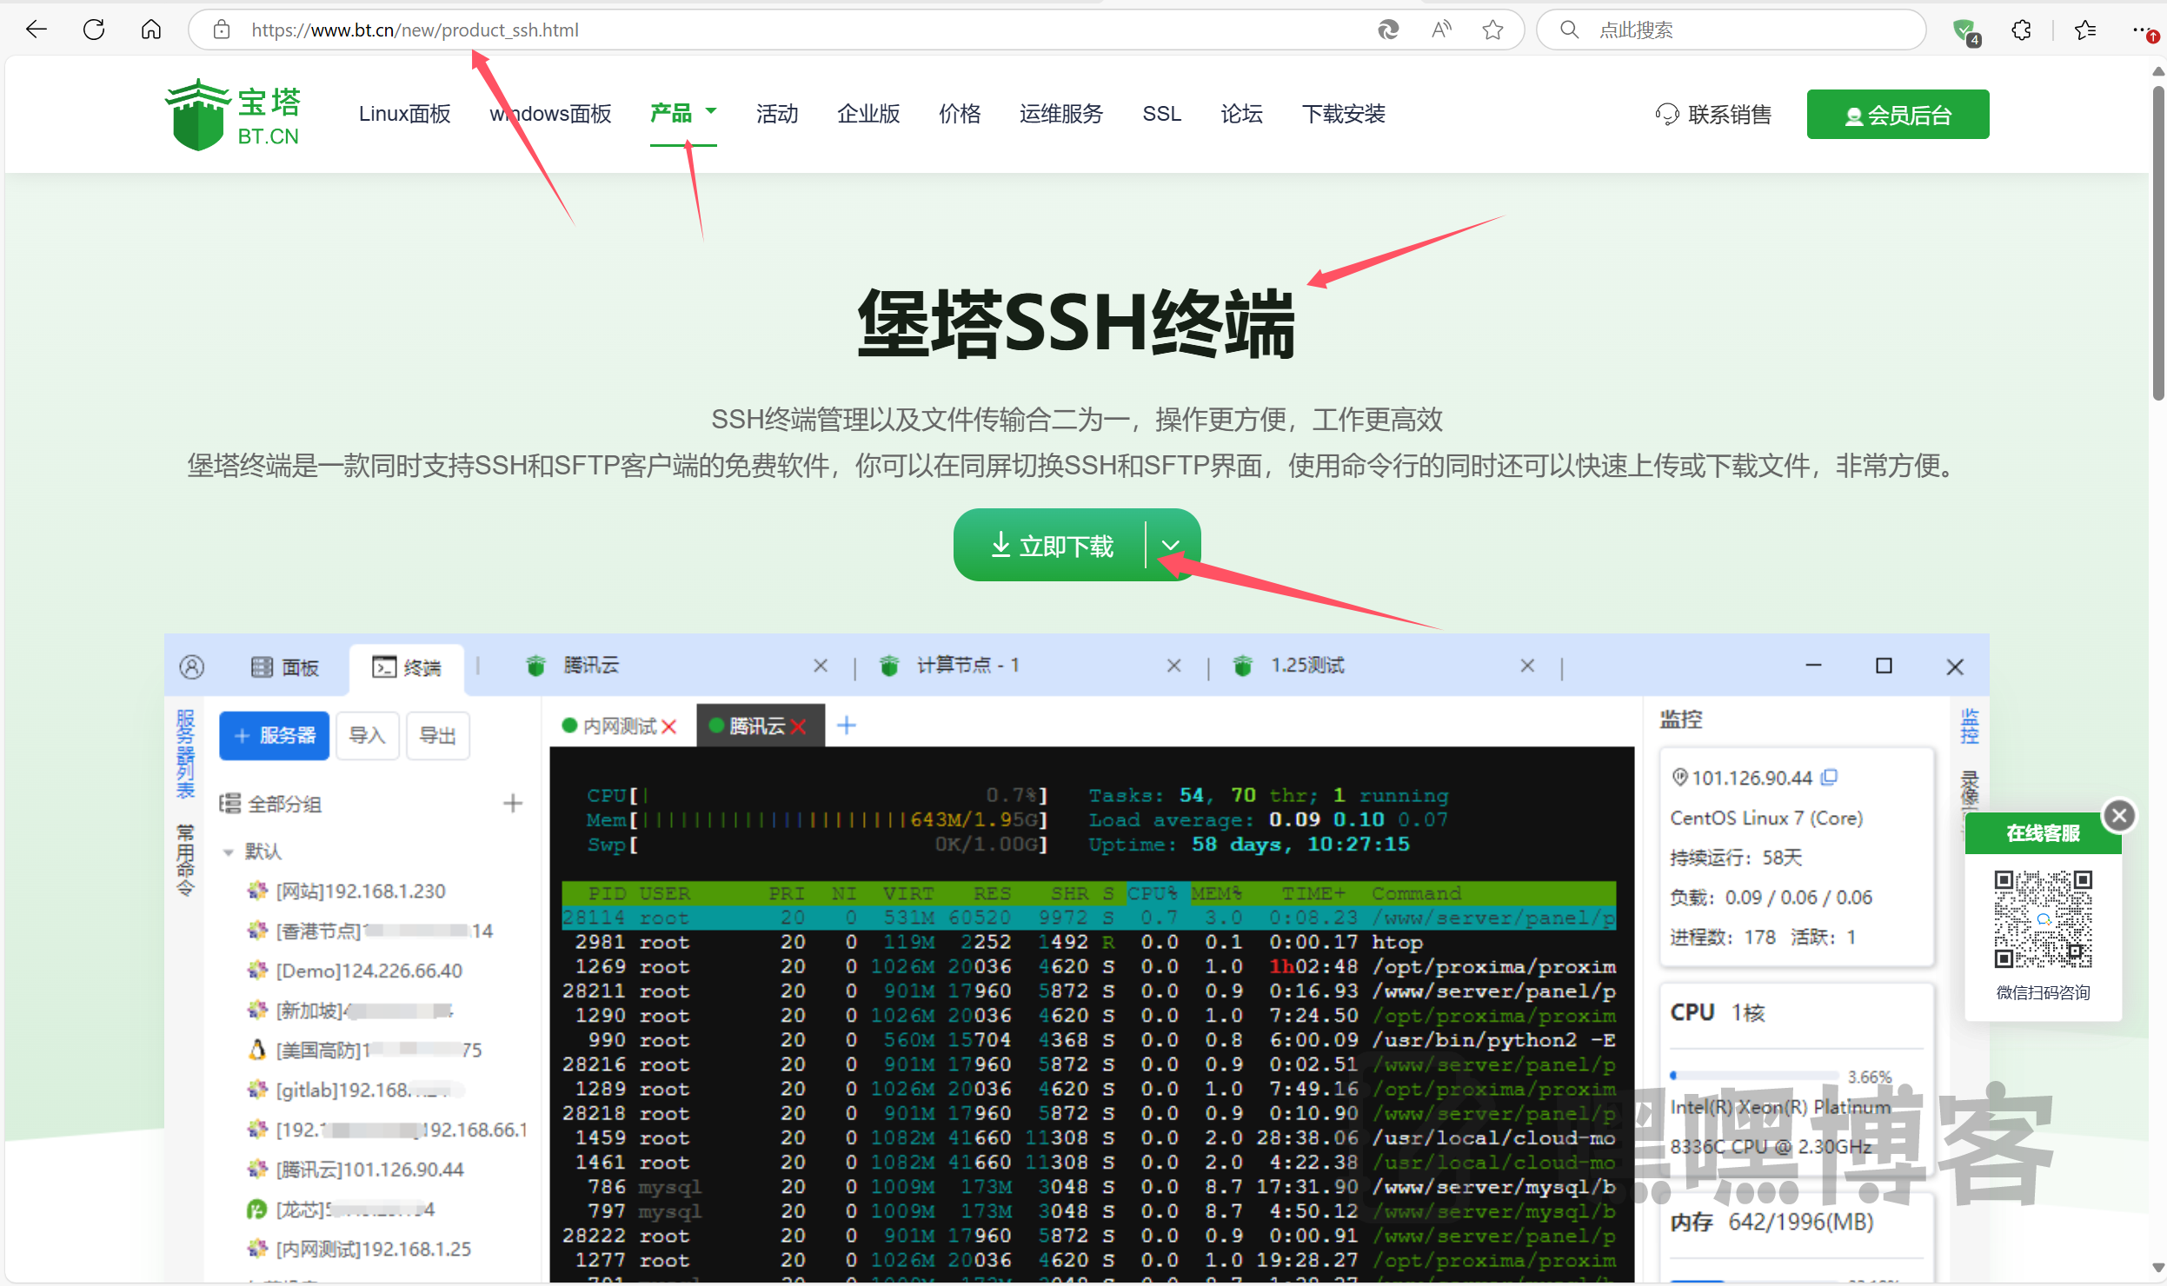The image size is (2167, 1286).
Task: Click the 导出 export icon button
Action: tap(437, 735)
